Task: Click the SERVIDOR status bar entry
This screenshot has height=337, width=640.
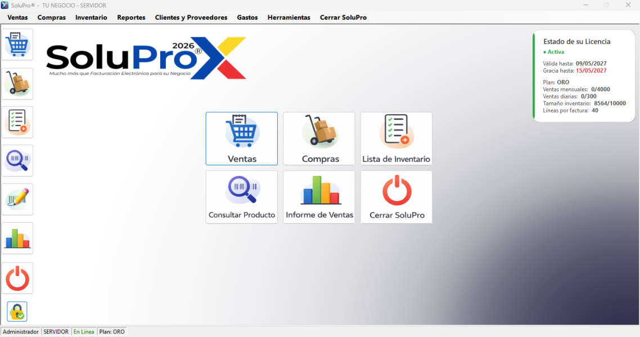Action: tap(56, 332)
